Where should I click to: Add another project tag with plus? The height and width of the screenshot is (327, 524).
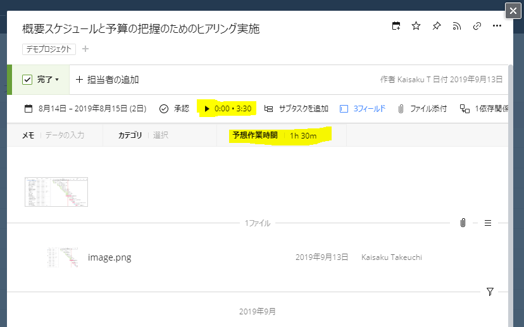click(85, 49)
